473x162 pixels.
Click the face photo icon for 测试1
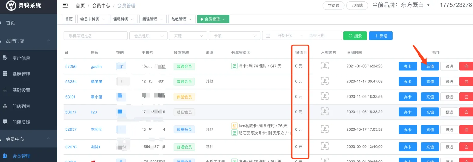[x=324, y=146]
